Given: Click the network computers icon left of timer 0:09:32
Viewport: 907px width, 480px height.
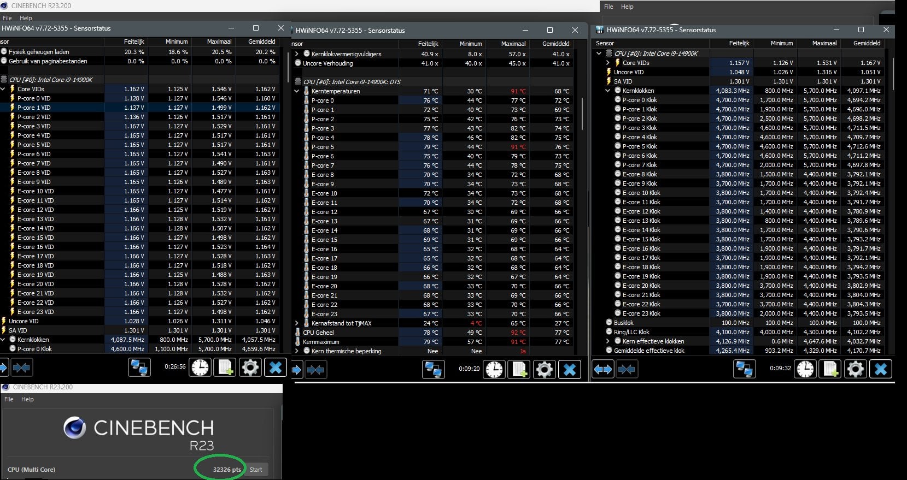Looking at the screenshot, I should [744, 369].
